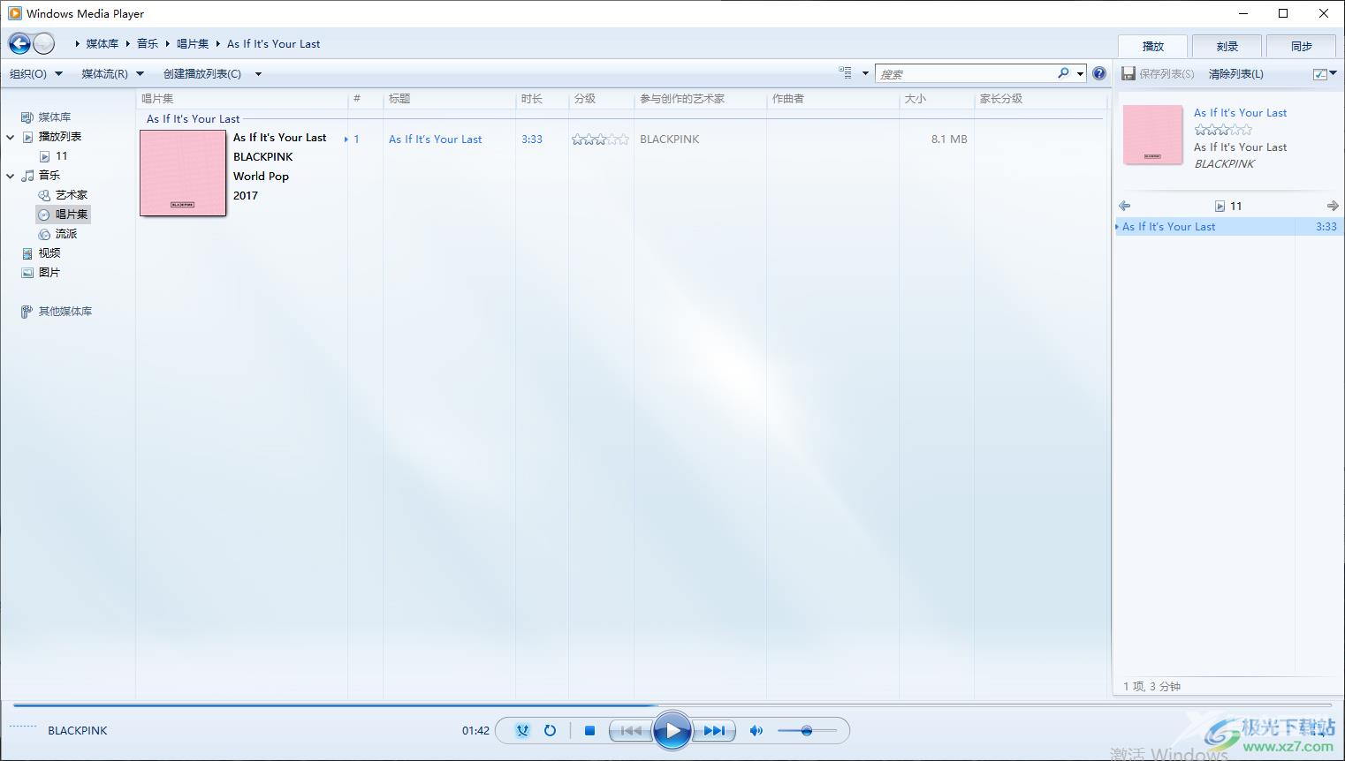Screen dimensions: 1345x761
Task: Select 音乐 in the sidebar
Action: (49, 175)
